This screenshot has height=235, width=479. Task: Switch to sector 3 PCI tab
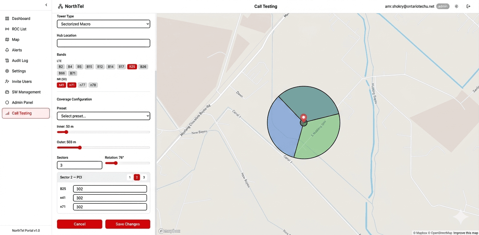(144, 177)
